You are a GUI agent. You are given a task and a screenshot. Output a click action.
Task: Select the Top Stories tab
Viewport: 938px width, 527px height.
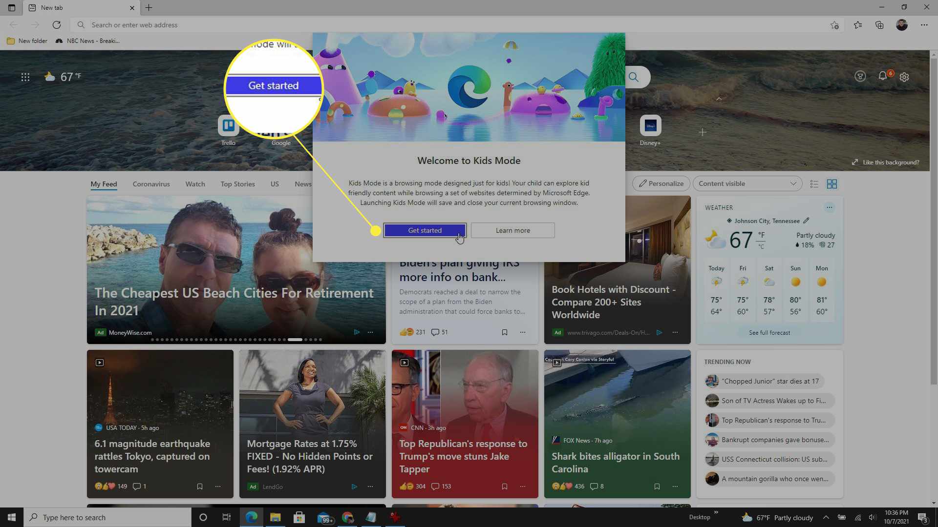pos(237,184)
